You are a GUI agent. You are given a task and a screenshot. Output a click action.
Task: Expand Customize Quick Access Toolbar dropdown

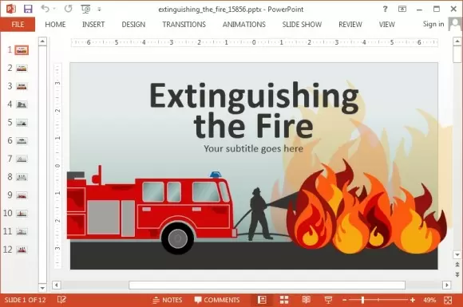tap(99, 10)
